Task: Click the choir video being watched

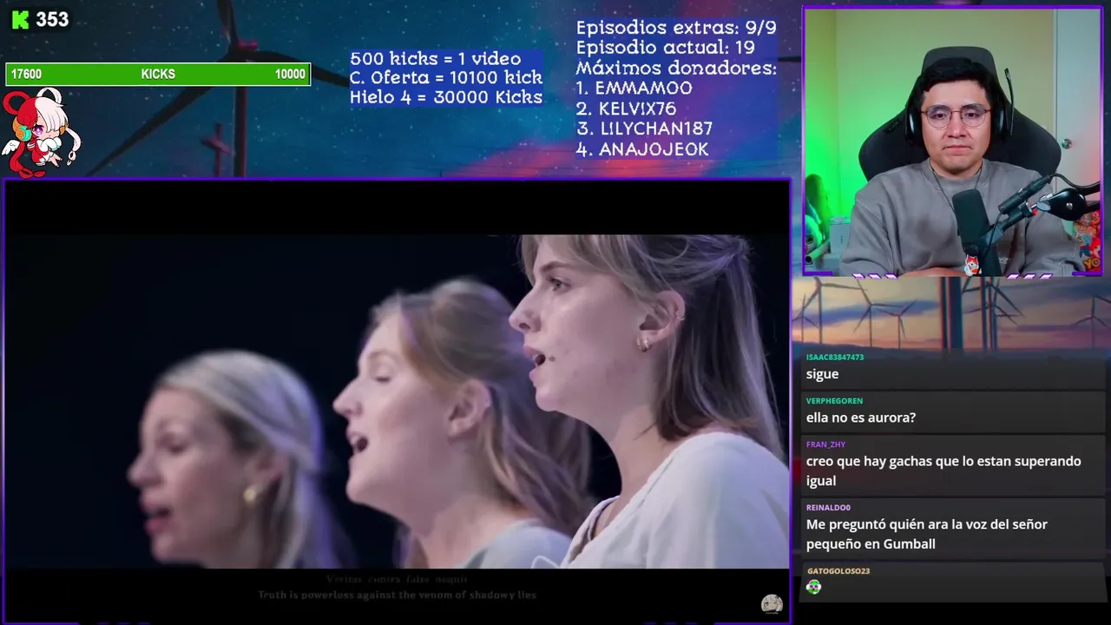Action: [x=397, y=401]
